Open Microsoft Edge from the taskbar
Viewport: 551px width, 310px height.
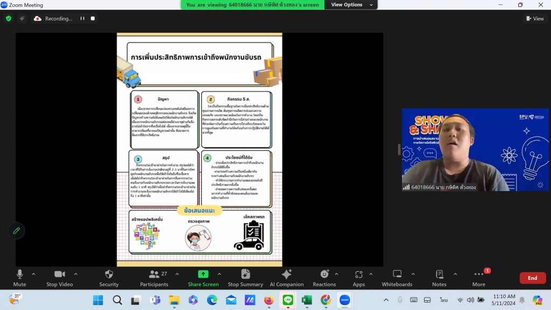(212, 300)
